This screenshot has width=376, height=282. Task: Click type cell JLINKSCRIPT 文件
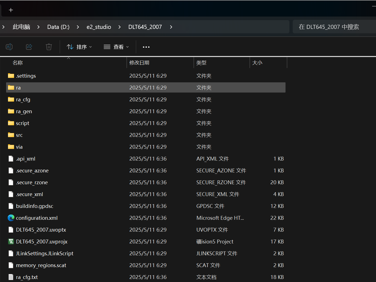pyautogui.click(x=217, y=253)
